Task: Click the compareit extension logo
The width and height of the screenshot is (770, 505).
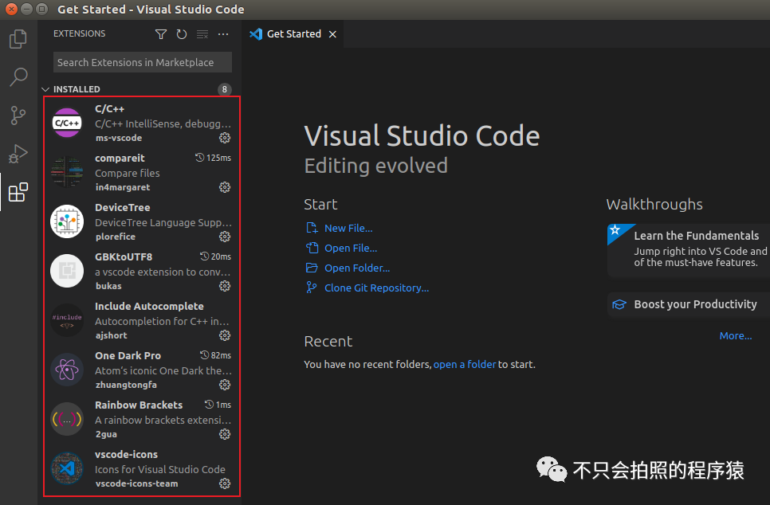Action: coord(67,172)
